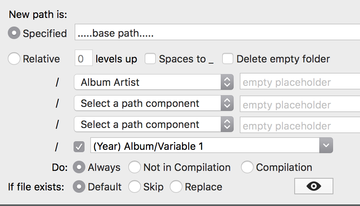This screenshot has height=206, width=360.
Task: Click the base path text field
Action: (x=217, y=34)
